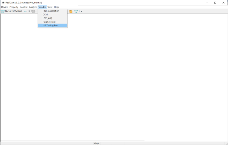Screen dimensions: 228x145
Task: Open the Device menu
Action: 5,7
